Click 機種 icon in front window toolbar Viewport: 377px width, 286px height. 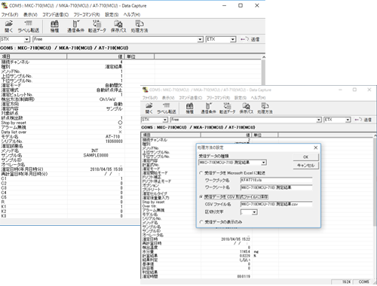pos(189,108)
